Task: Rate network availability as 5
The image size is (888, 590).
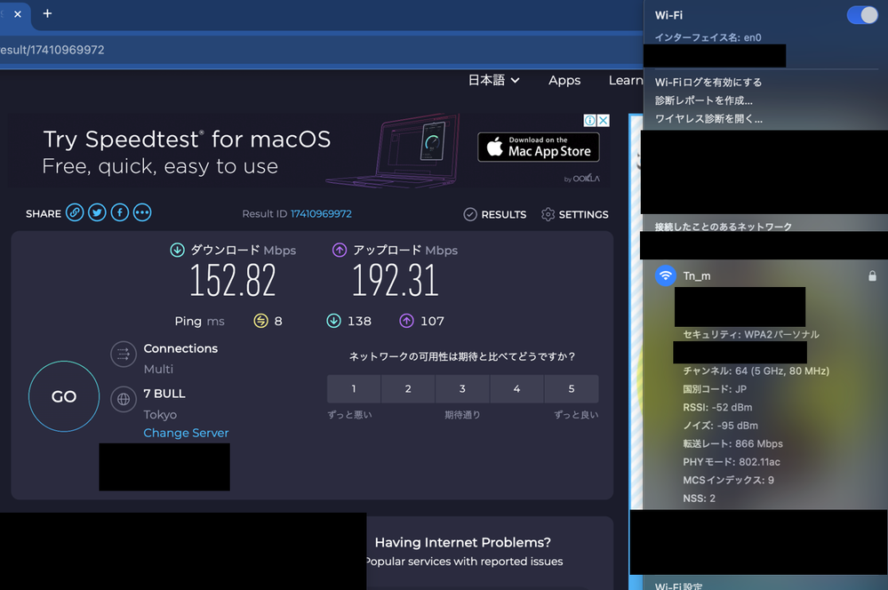Action: pyautogui.click(x=571, y=389)
